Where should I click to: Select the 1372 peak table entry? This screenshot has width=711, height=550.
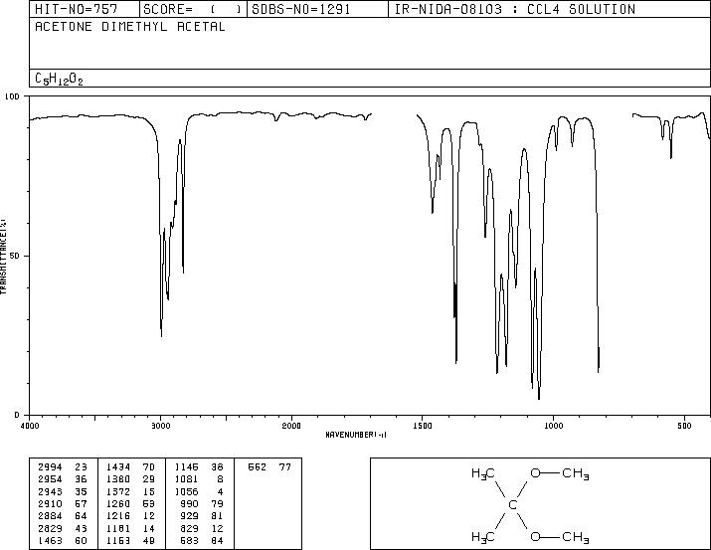pyautogui.click(x=130, y=491)
